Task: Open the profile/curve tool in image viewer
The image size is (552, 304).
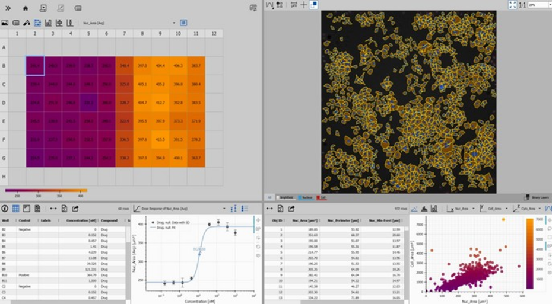Action: [269, 5]
